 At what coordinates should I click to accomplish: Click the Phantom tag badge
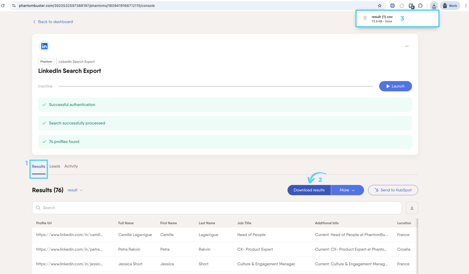(x=46, y=62)
